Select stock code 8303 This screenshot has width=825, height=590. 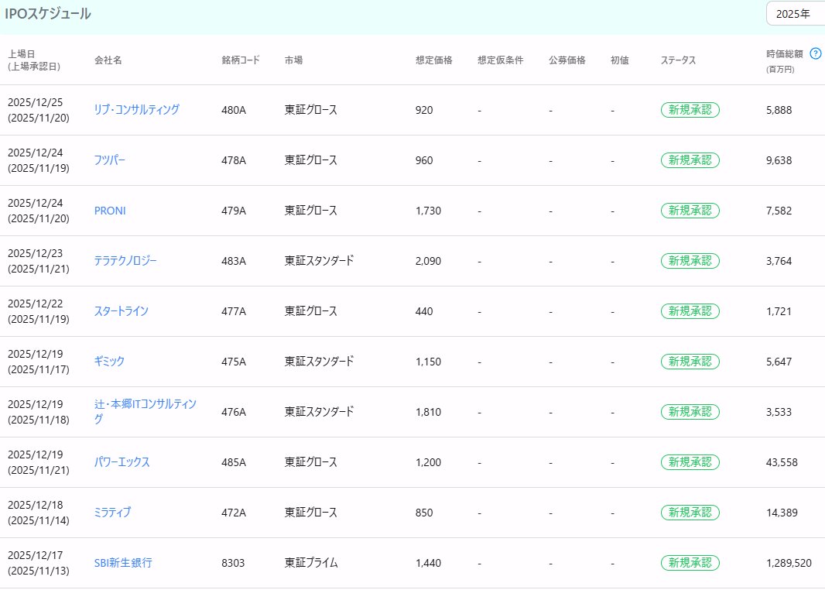[x=233, y=563]
